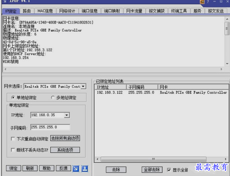
Task: Select 单地址绑定 radio button
Action: click(x=13, y=97)
